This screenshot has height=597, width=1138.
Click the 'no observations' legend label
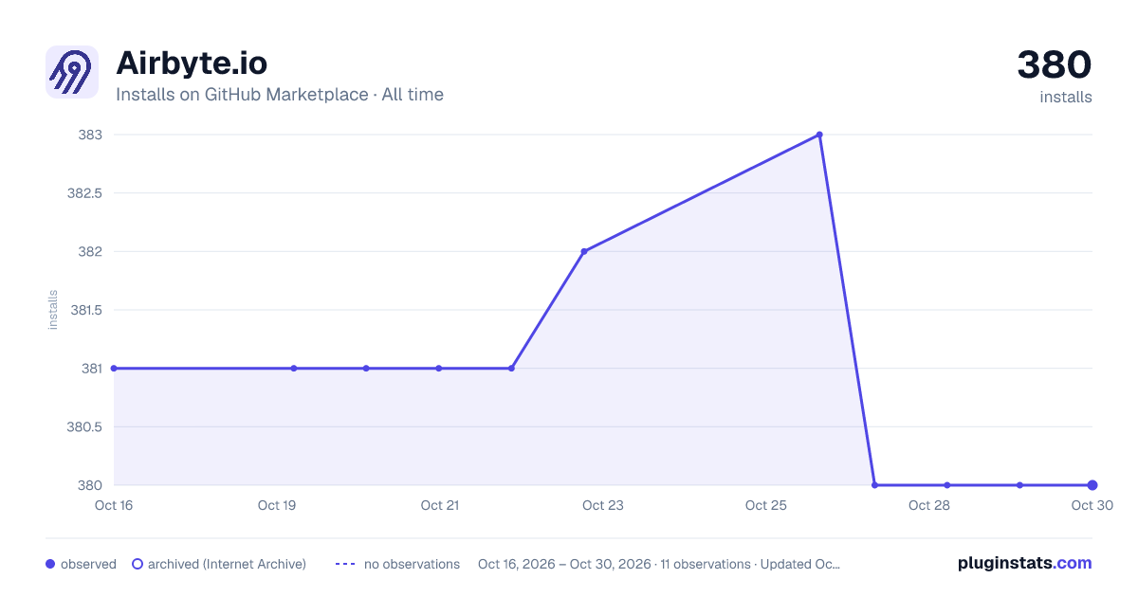[x=412, y=564]
